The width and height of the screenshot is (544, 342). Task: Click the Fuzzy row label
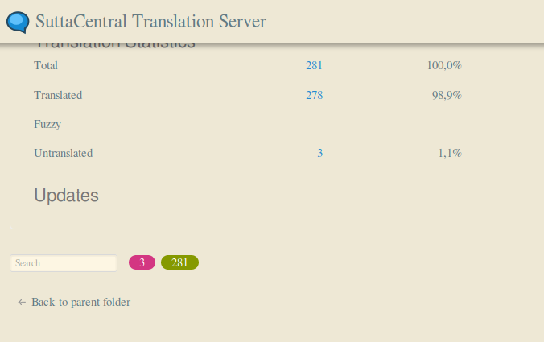47,124
